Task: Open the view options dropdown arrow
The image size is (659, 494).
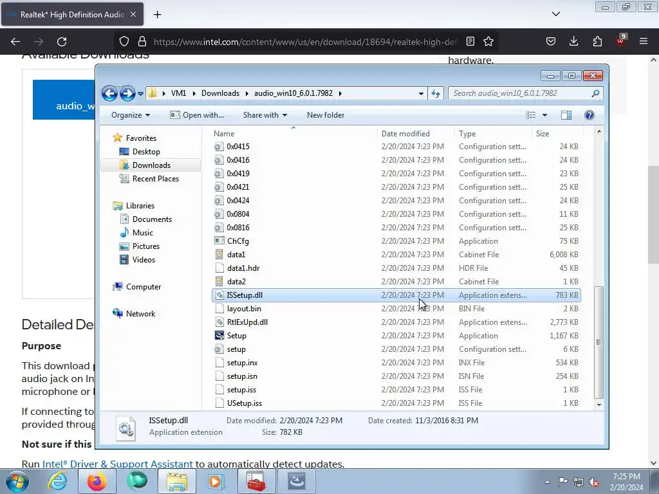Action: 544,115
